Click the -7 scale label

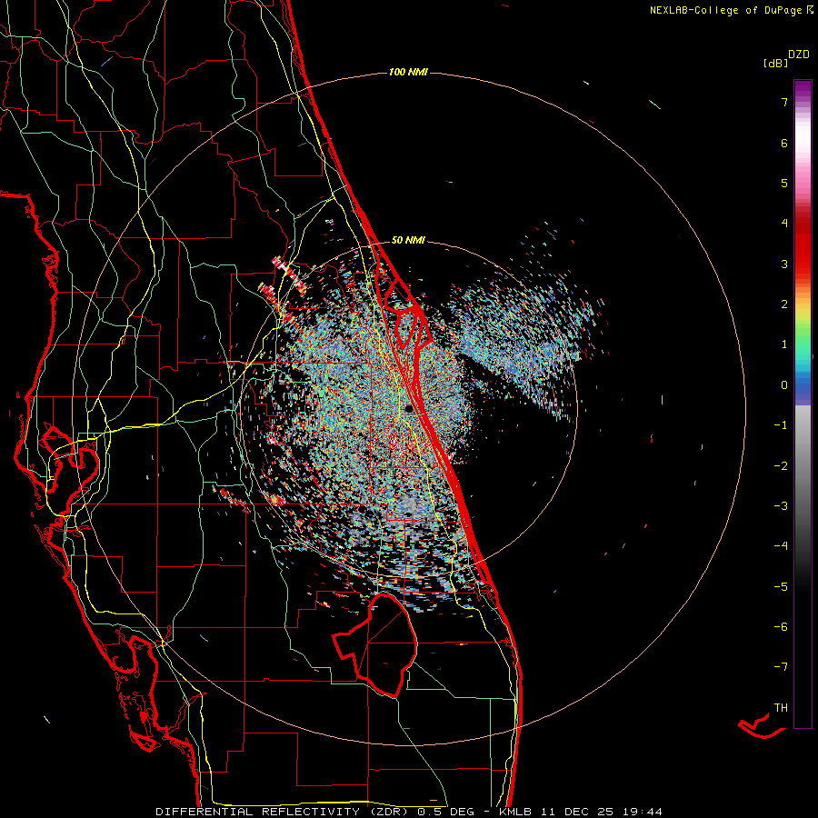(781, 667)
